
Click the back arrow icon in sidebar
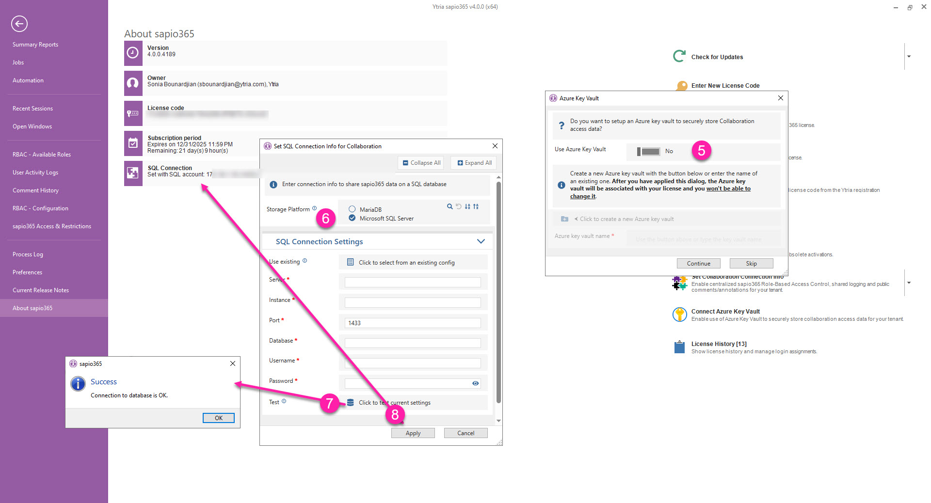(x=19, y=23)
